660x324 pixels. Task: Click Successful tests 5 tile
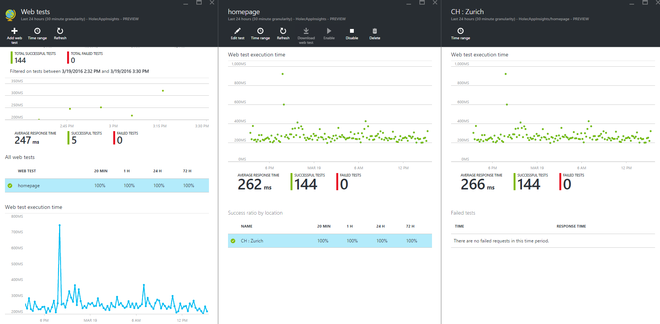[x=85, y=138]
